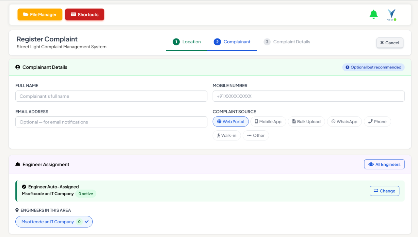
Task: Select the Complainant step tab
Action: pos(232,42)
